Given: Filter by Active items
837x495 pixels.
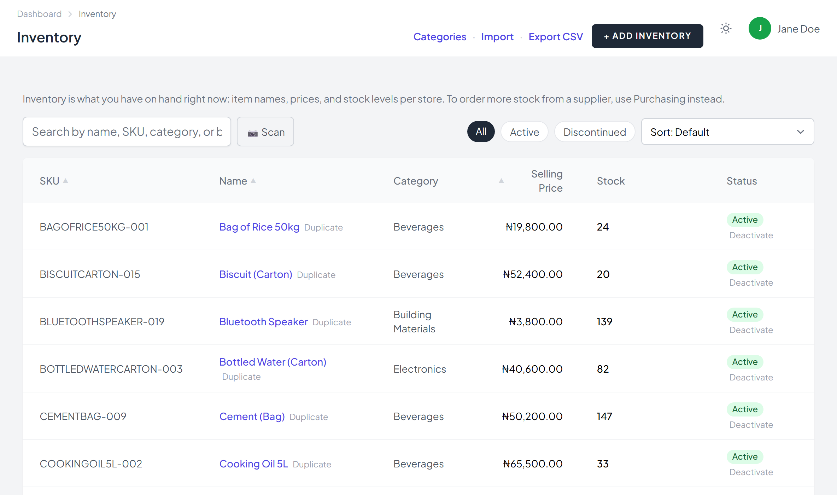Looking at the screenshot, I should [524, 132].
